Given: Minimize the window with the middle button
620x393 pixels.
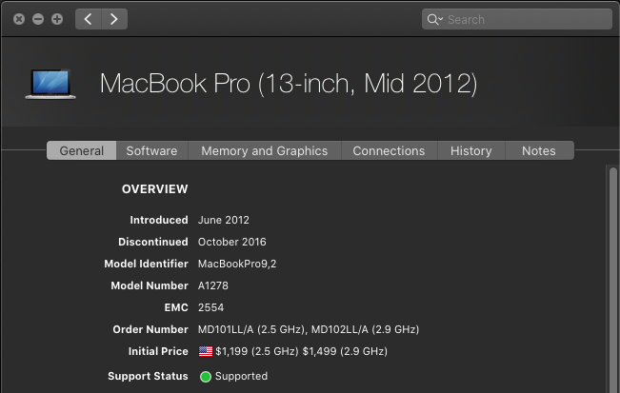Looking at the screenshot, I should (38, 19).
